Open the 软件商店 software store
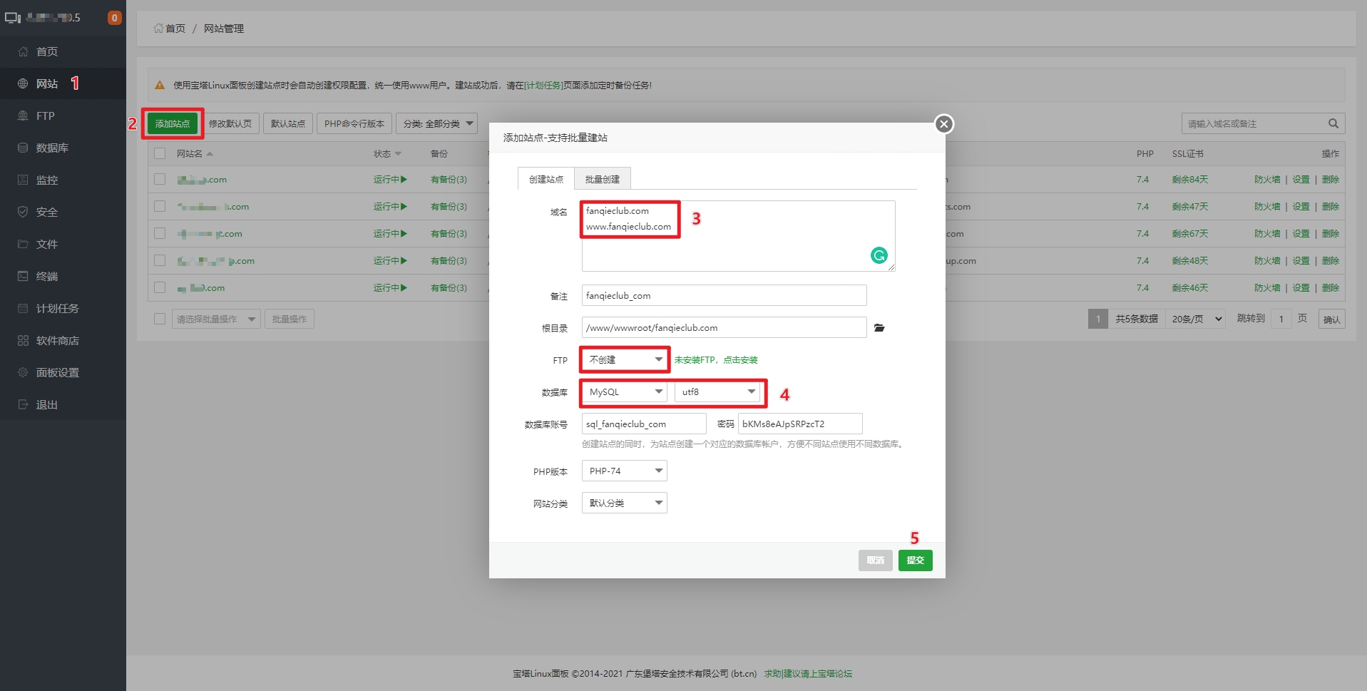This screenshot has width=1367, height=691. coord(51,340)
